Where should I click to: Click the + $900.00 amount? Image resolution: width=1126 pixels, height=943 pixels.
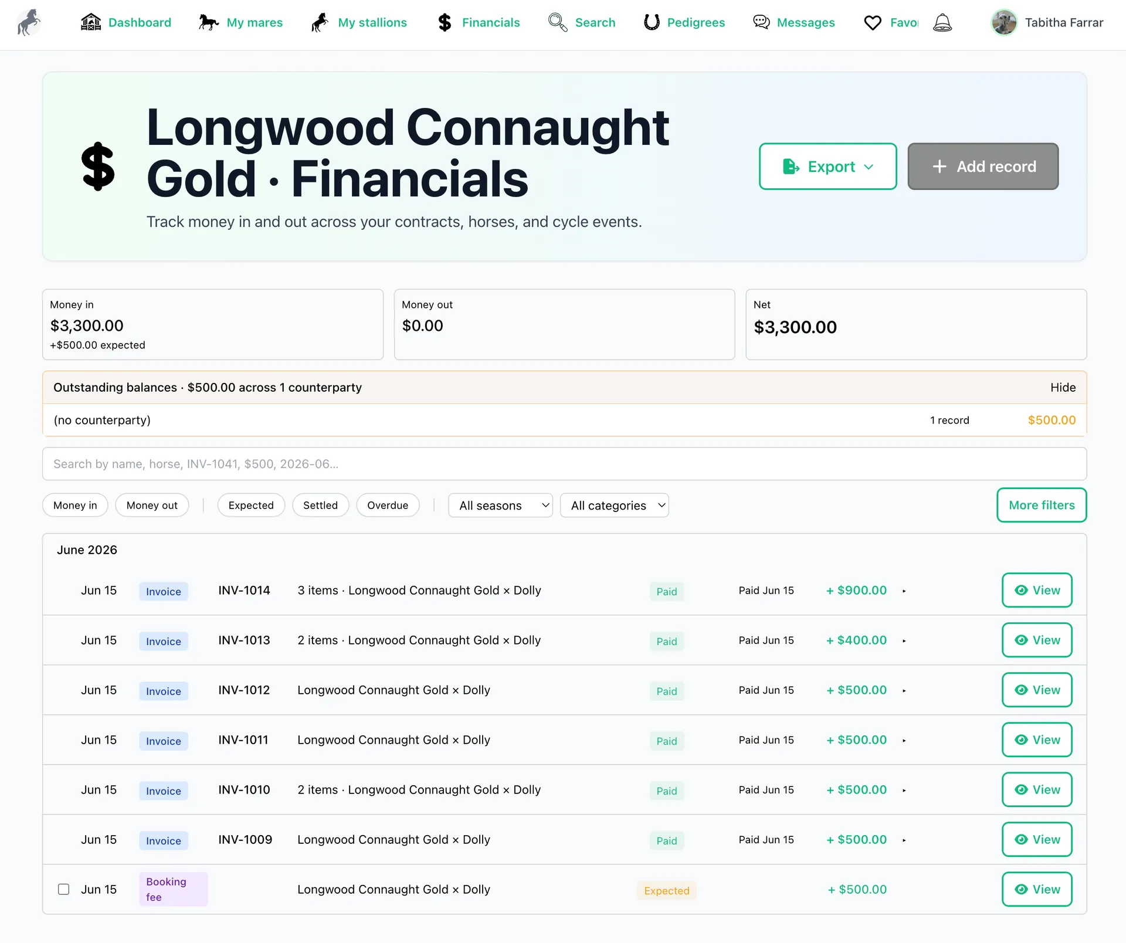[856, 591]
